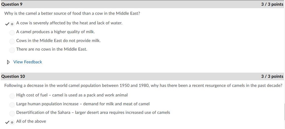Select 'High cost of fuel' radio option
Viewport: 285px width, 129px height.
(x=12, y=96)
